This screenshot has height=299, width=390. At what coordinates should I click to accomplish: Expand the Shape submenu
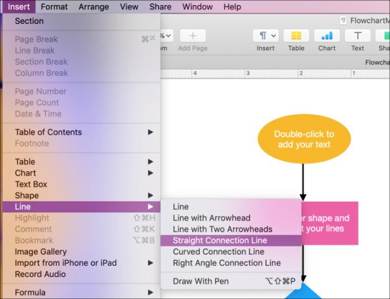[x=82, y=196]
